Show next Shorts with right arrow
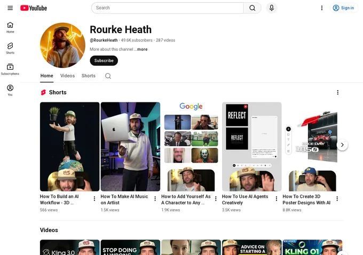This screenshot has width=363, height=255. [342, 145]
